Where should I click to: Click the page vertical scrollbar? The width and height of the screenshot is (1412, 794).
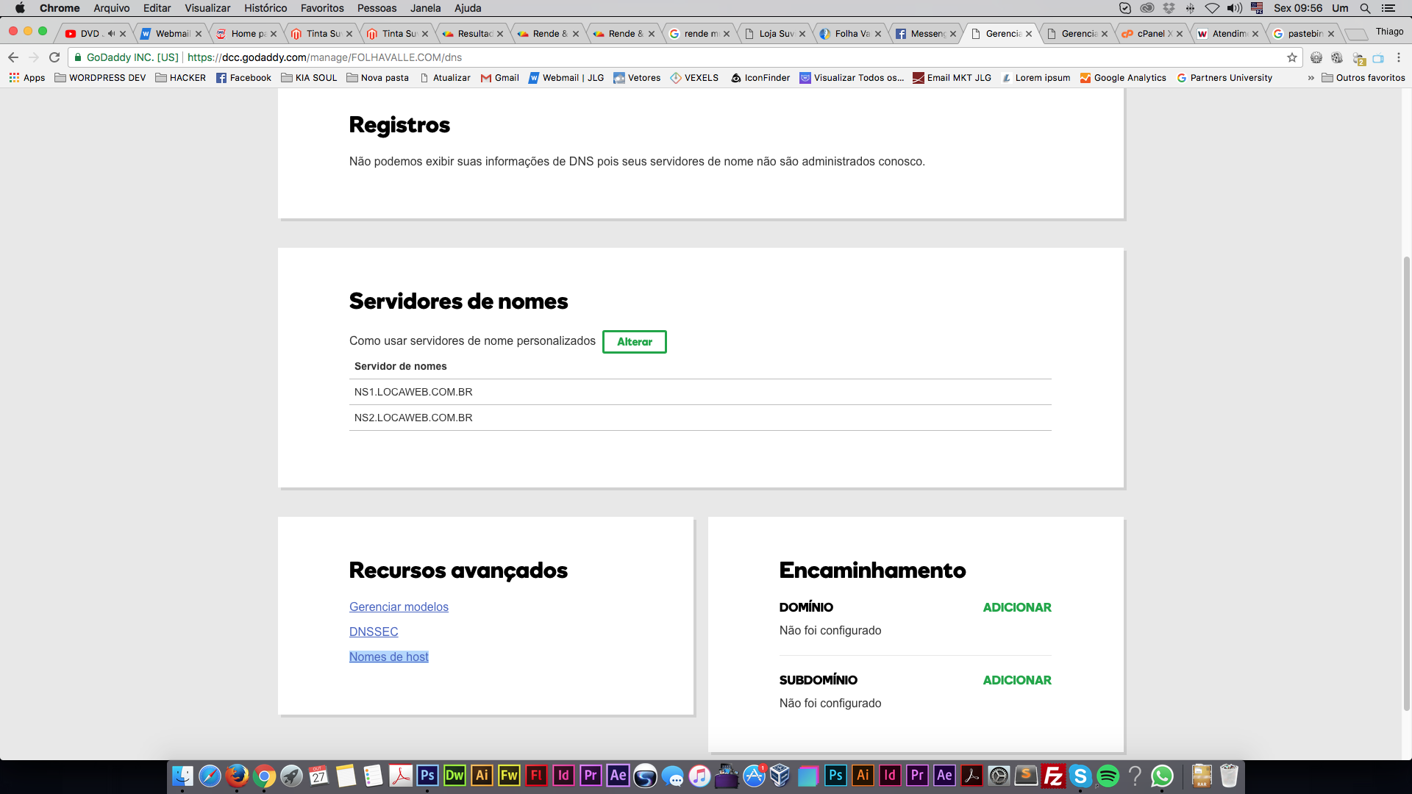(x=1407, y=483)
